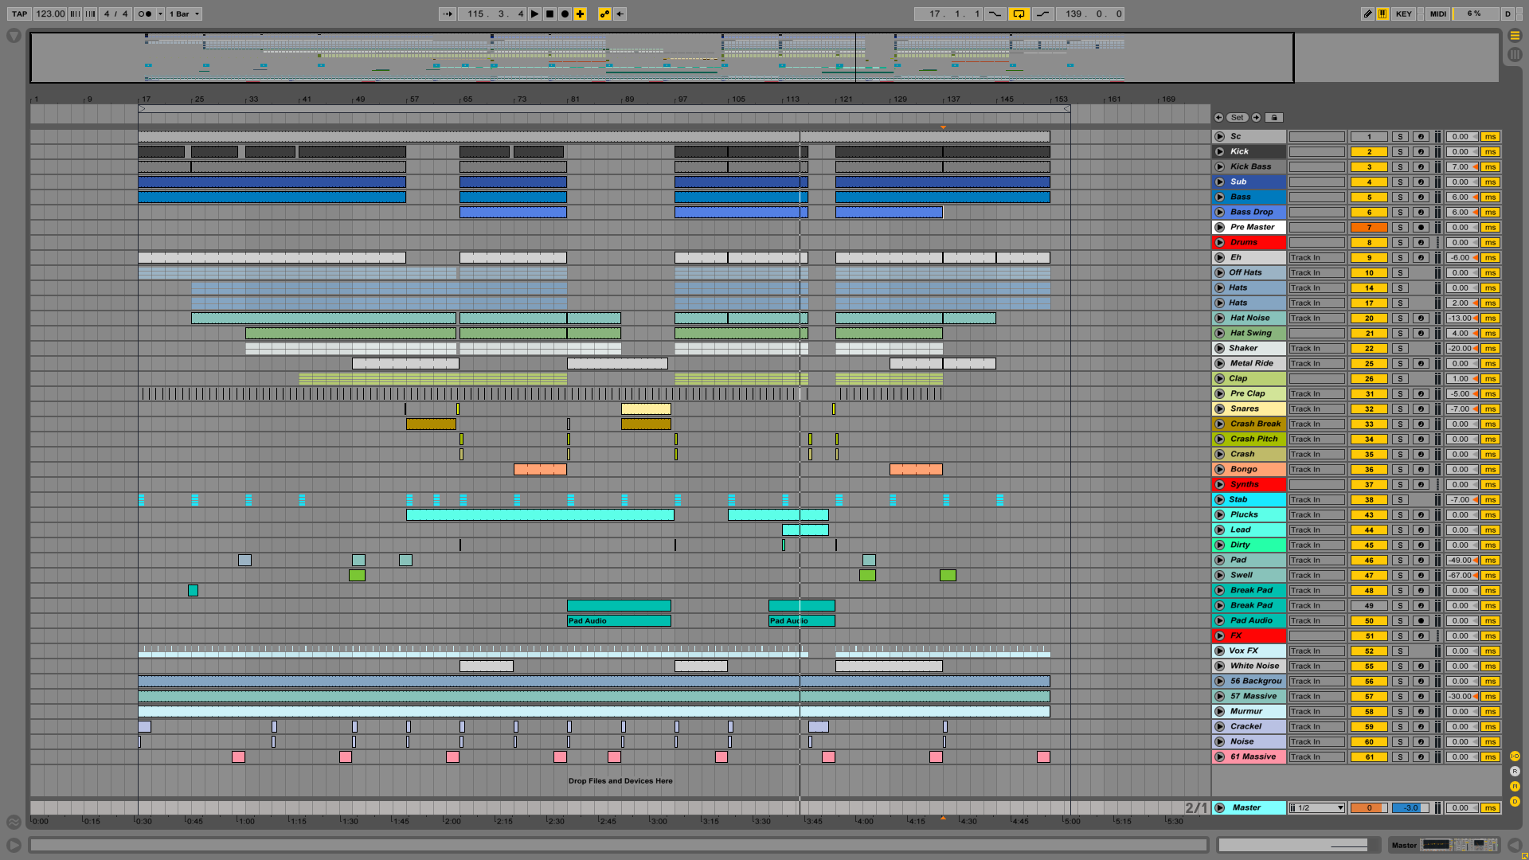Arm the Pad Audio track for recording
Viewport: 1529px width, 860px height.
[1421, 620]
